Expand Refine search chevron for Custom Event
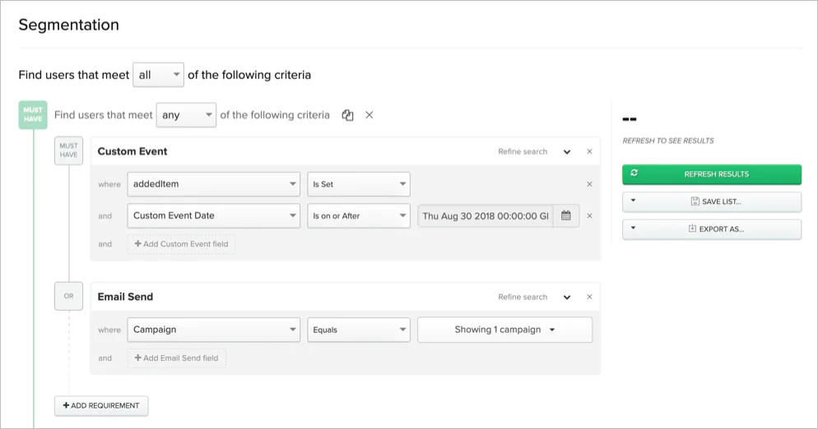 pos(567,152)
